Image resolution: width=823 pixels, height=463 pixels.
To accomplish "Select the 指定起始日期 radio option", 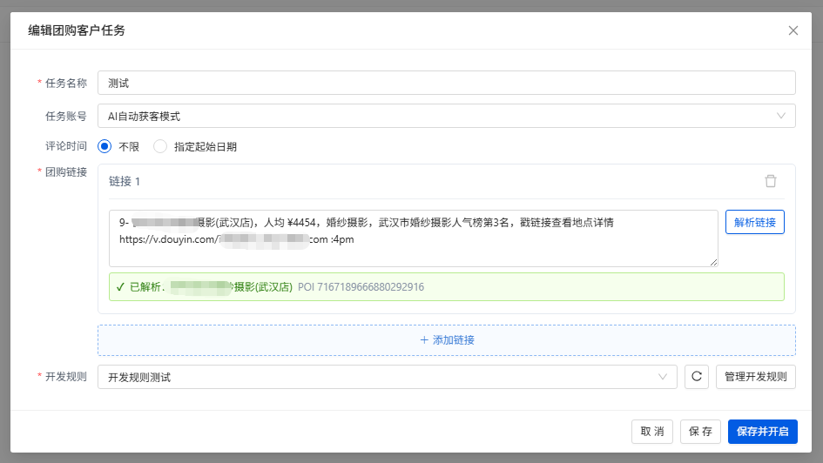I will coord(160,146).
